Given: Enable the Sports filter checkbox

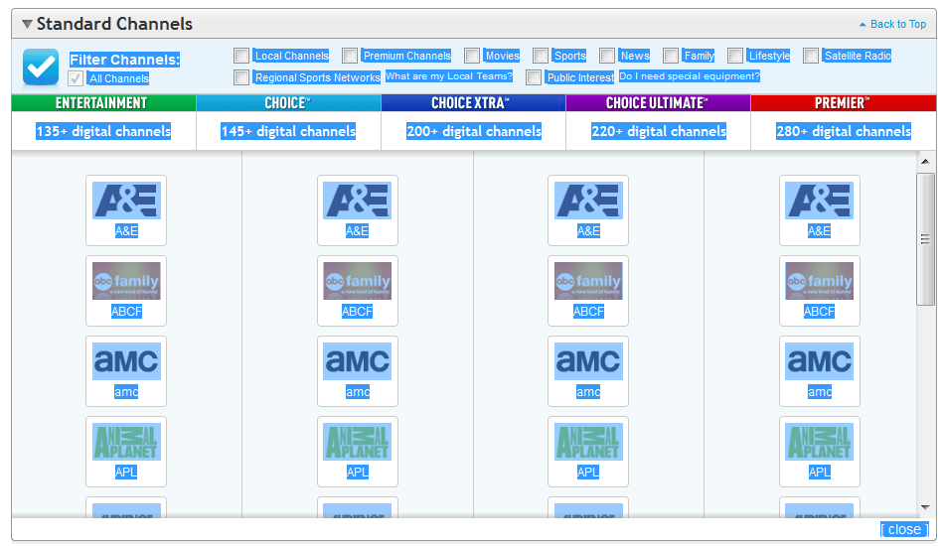Looking at the screenshot, I should (x=541, y=56).
